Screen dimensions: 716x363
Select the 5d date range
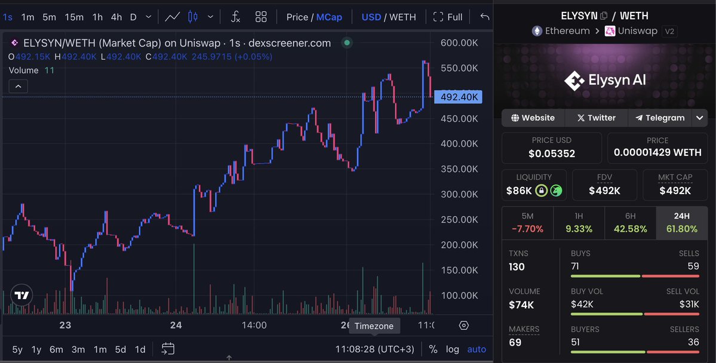click(x=121, y=349)
